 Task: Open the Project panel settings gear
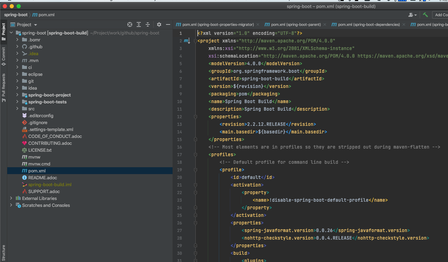(x=159, y=24)
